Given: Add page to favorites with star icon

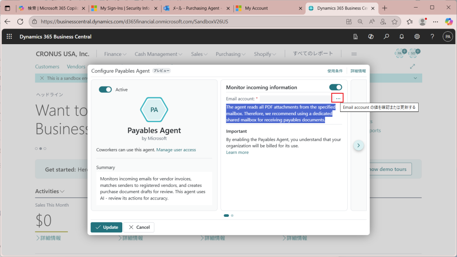Looking at the screenshot, I should tap(395, 21).
